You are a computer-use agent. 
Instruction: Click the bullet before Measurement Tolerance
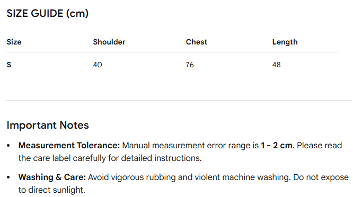pyautogui.click(x=8, y=146)
